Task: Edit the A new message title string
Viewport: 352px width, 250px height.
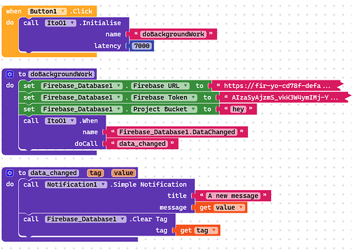Action: (233, 196)
